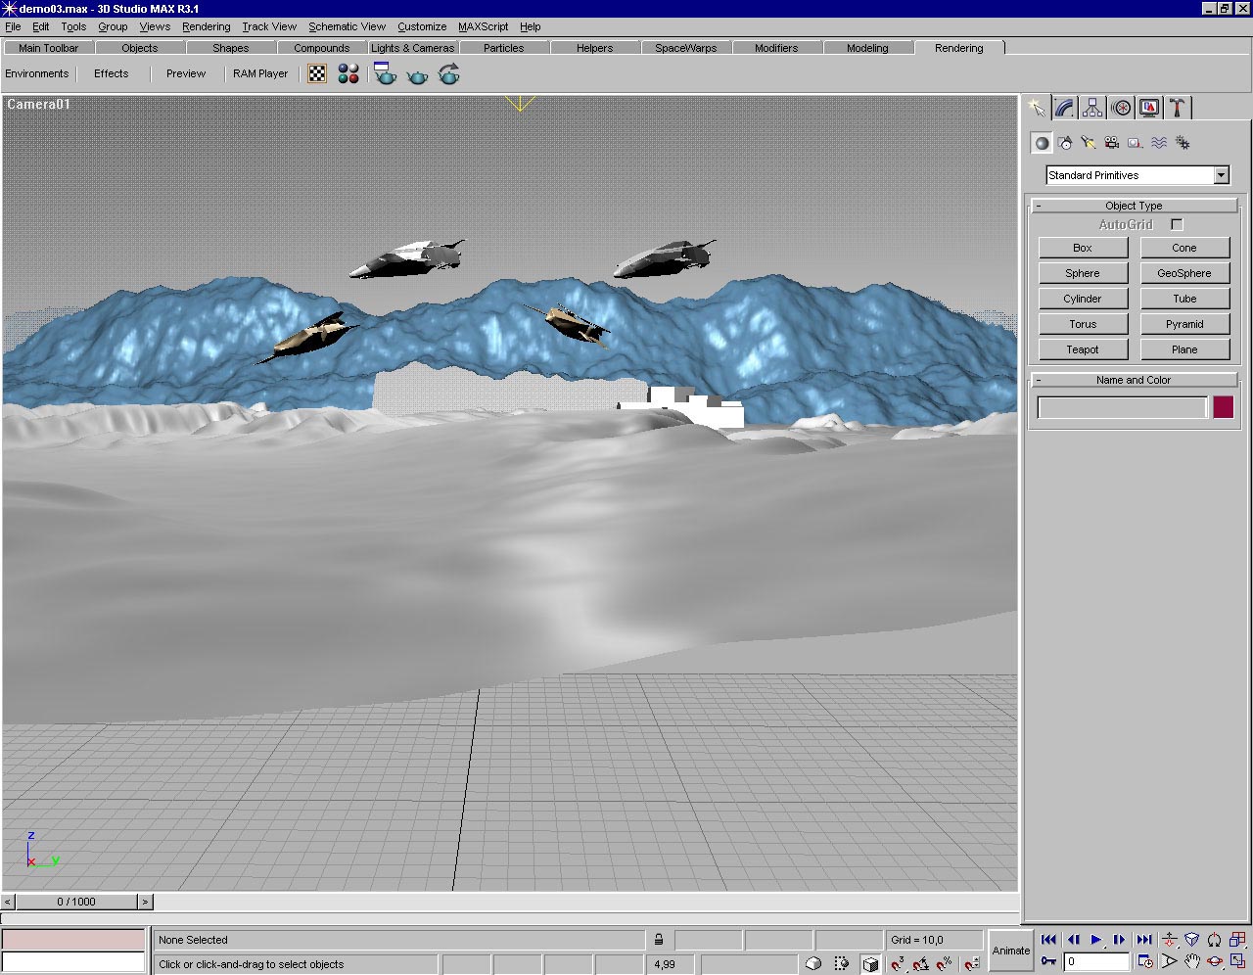
Task: Toggle Animate mode on
Action: click(x=1011, y=951)
